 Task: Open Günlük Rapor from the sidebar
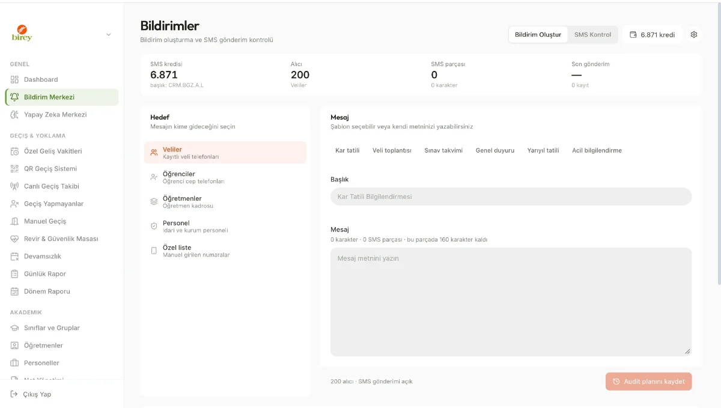[62, 273]
